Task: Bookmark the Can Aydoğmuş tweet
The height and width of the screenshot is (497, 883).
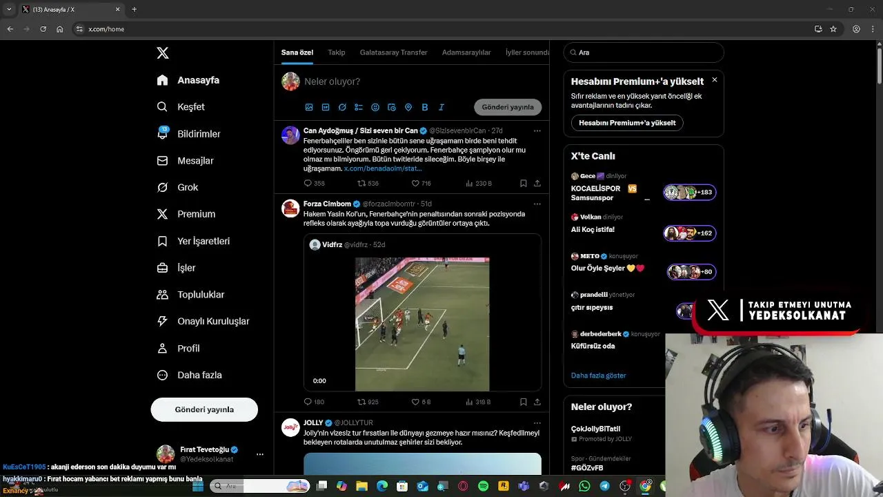Action: coord(523,184)
